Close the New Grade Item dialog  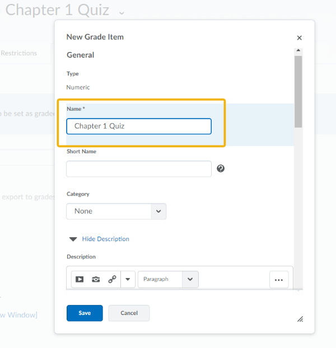(x=299, y=38)
